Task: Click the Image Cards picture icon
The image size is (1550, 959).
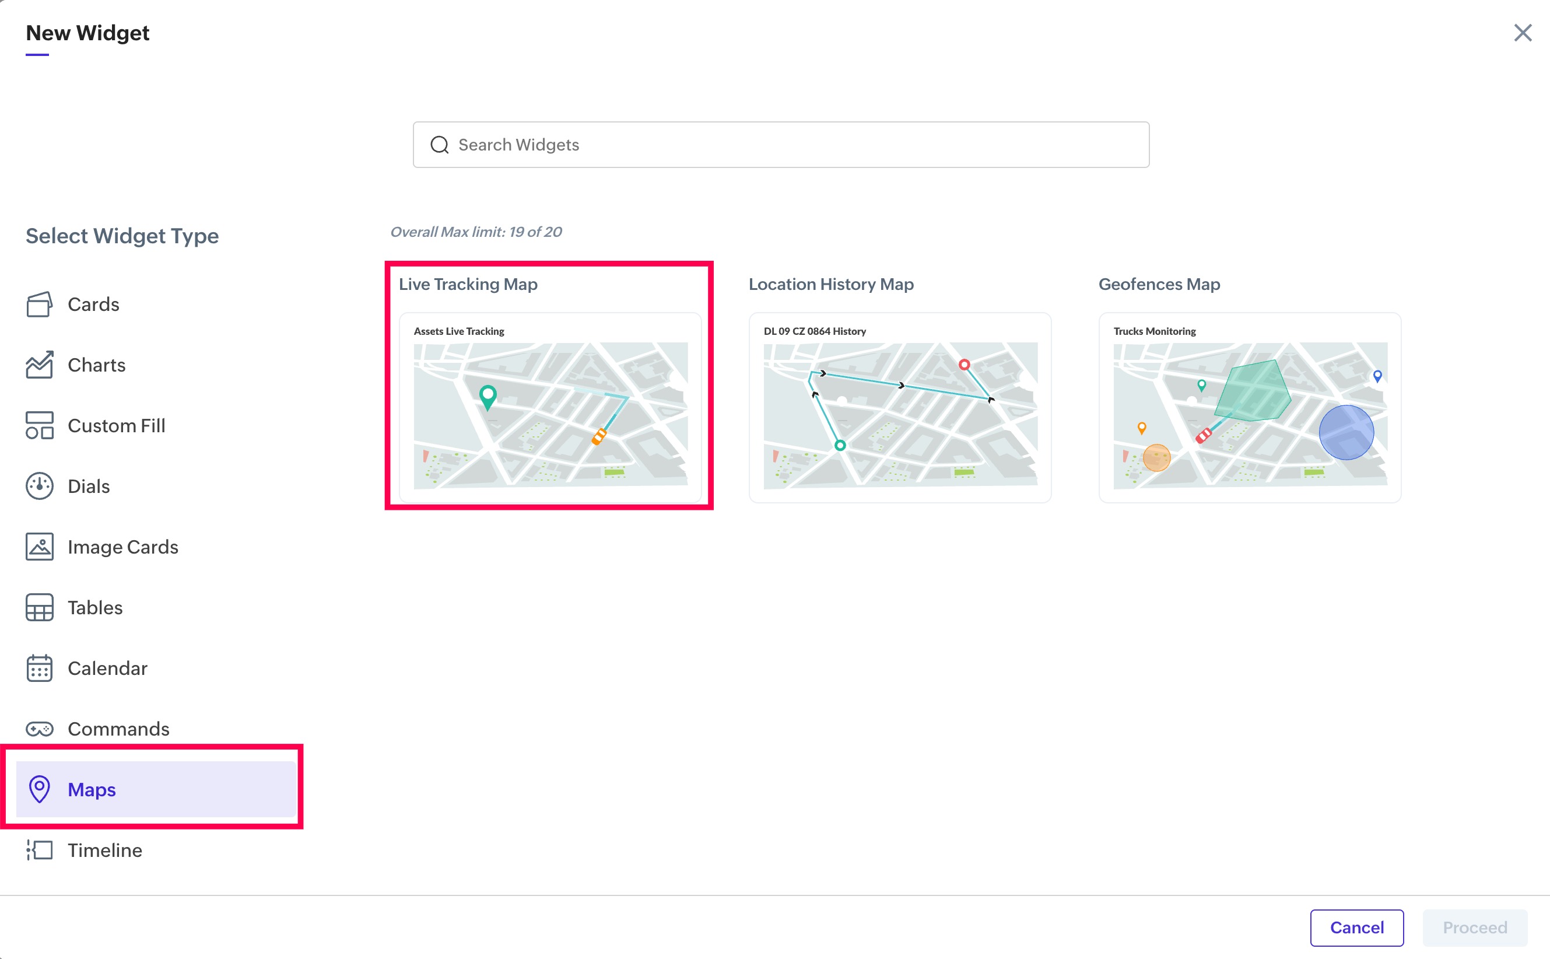Action: (x=39, y=547)
